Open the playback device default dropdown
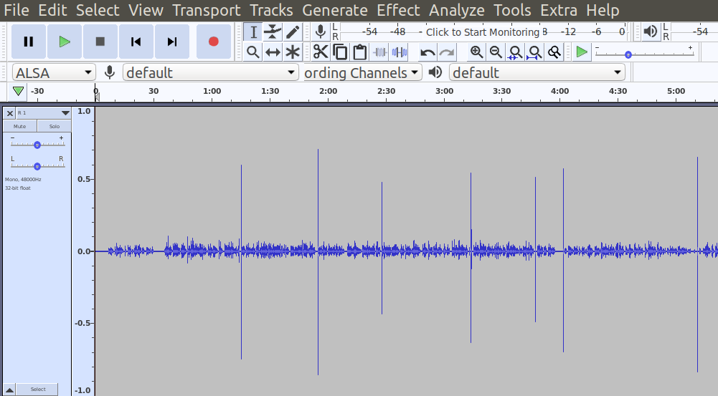The width and height of the screenshot is (718, 396). pyautogui.click(x=537, y=72)
